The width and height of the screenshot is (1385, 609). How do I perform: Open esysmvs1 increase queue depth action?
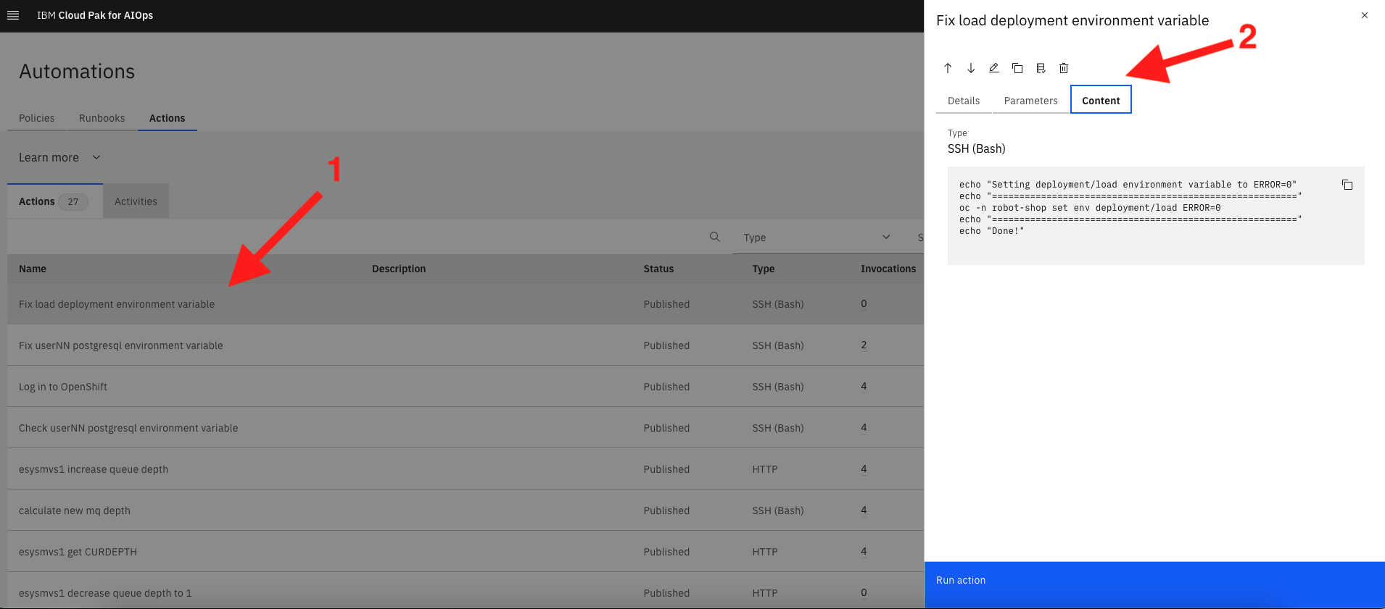click(94, 469)
